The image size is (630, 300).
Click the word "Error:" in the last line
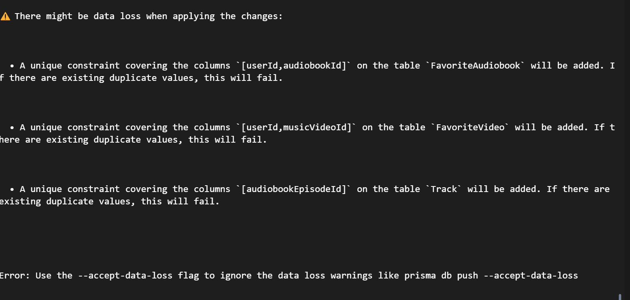point(15,276)
